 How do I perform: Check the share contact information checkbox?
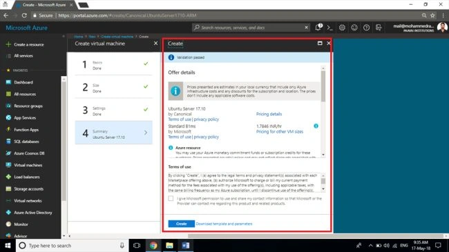tap(171, 198)
